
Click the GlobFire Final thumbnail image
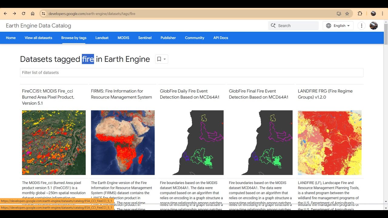click(261, 143)
